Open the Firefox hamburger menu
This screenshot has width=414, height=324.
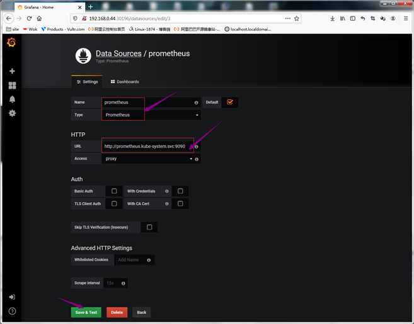click(406, 18)
